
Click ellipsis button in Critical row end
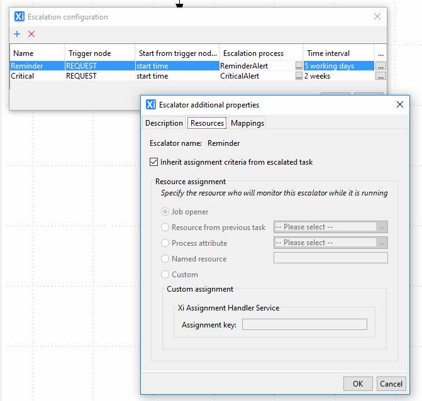click(380, 76)
